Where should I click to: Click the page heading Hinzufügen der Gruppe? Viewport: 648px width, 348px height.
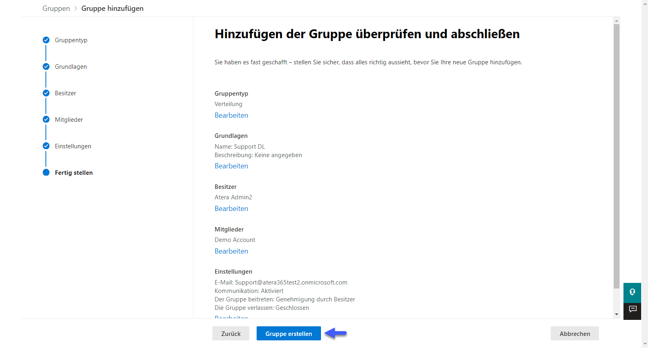click(367, 34)
